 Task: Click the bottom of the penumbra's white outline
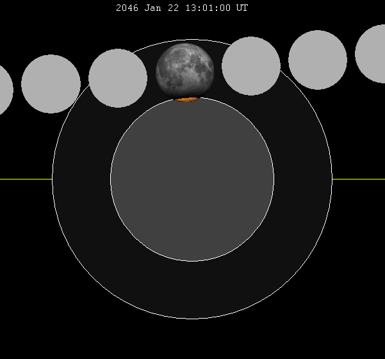tap(192, 319)
